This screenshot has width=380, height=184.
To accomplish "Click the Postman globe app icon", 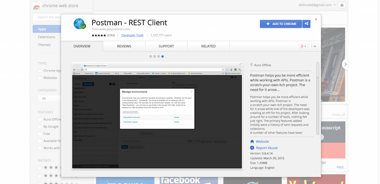I will click(80, 24).
